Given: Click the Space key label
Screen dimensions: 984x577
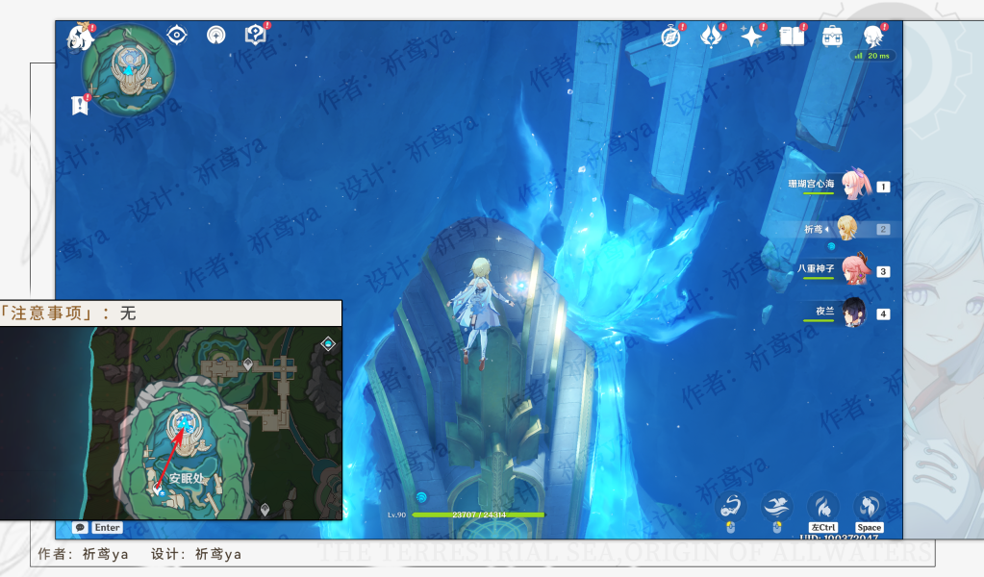Looking at the screenshot, I should click(x=870, y=527).
